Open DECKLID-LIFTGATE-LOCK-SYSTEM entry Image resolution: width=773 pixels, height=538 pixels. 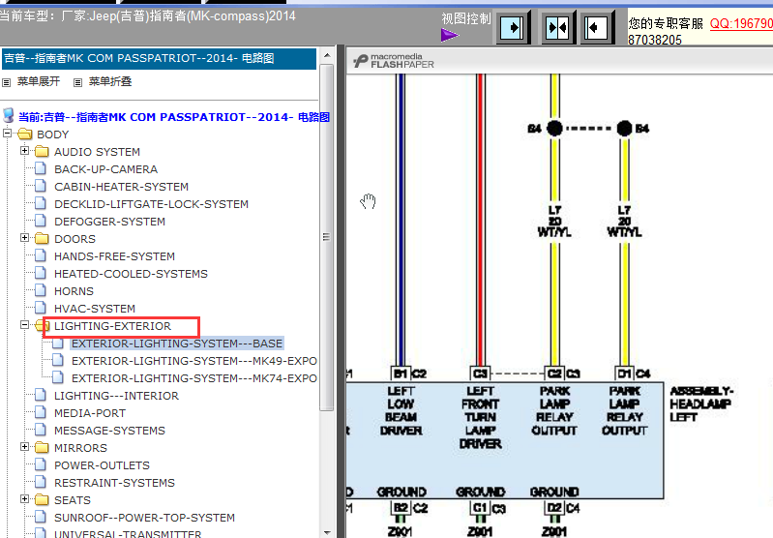(151, 204)
